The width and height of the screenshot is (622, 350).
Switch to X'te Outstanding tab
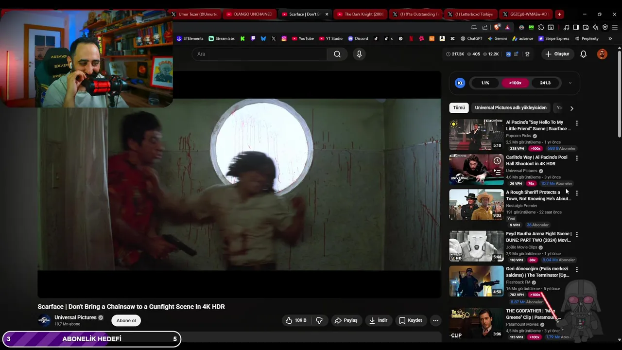[415, 14]
